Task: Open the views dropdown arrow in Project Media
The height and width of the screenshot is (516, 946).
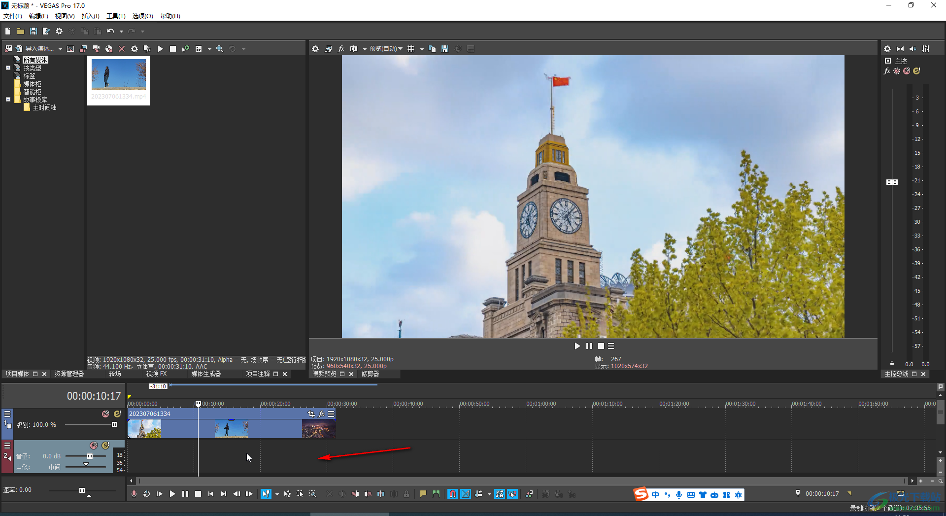Action: click(x=209, y=49)
